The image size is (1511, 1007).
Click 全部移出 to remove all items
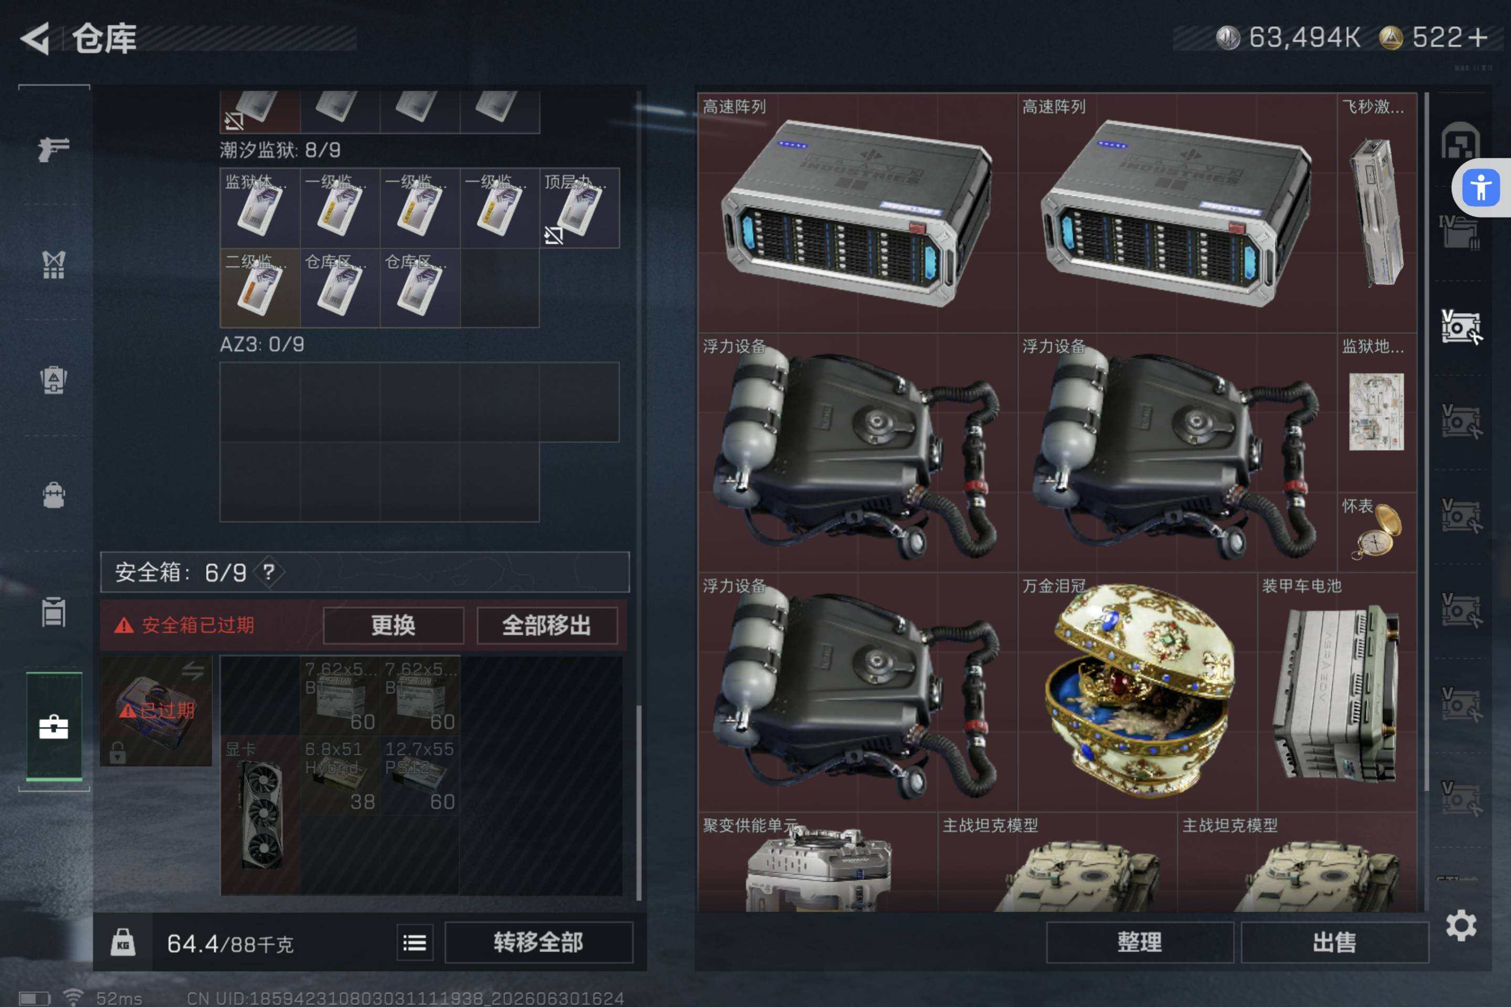coord(547,625)
